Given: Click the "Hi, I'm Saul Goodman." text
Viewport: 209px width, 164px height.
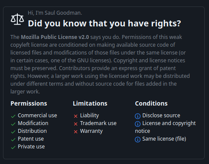Looking at the screenshot, I should pos(55,13).
